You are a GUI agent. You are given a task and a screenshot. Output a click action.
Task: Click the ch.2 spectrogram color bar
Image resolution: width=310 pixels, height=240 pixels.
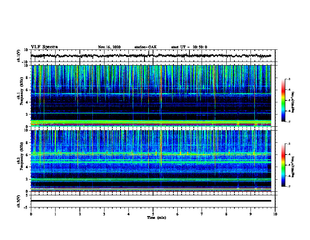point(283,165)
